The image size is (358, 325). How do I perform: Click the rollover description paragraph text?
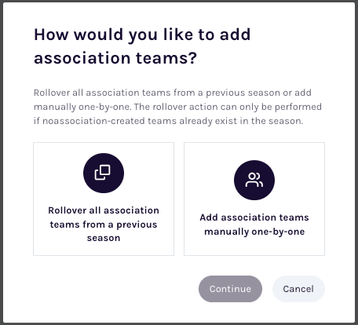tap(177, 107)
